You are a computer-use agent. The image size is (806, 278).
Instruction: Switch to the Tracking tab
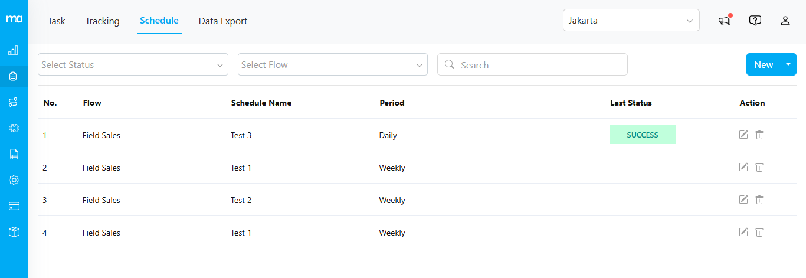coord(102,21)
